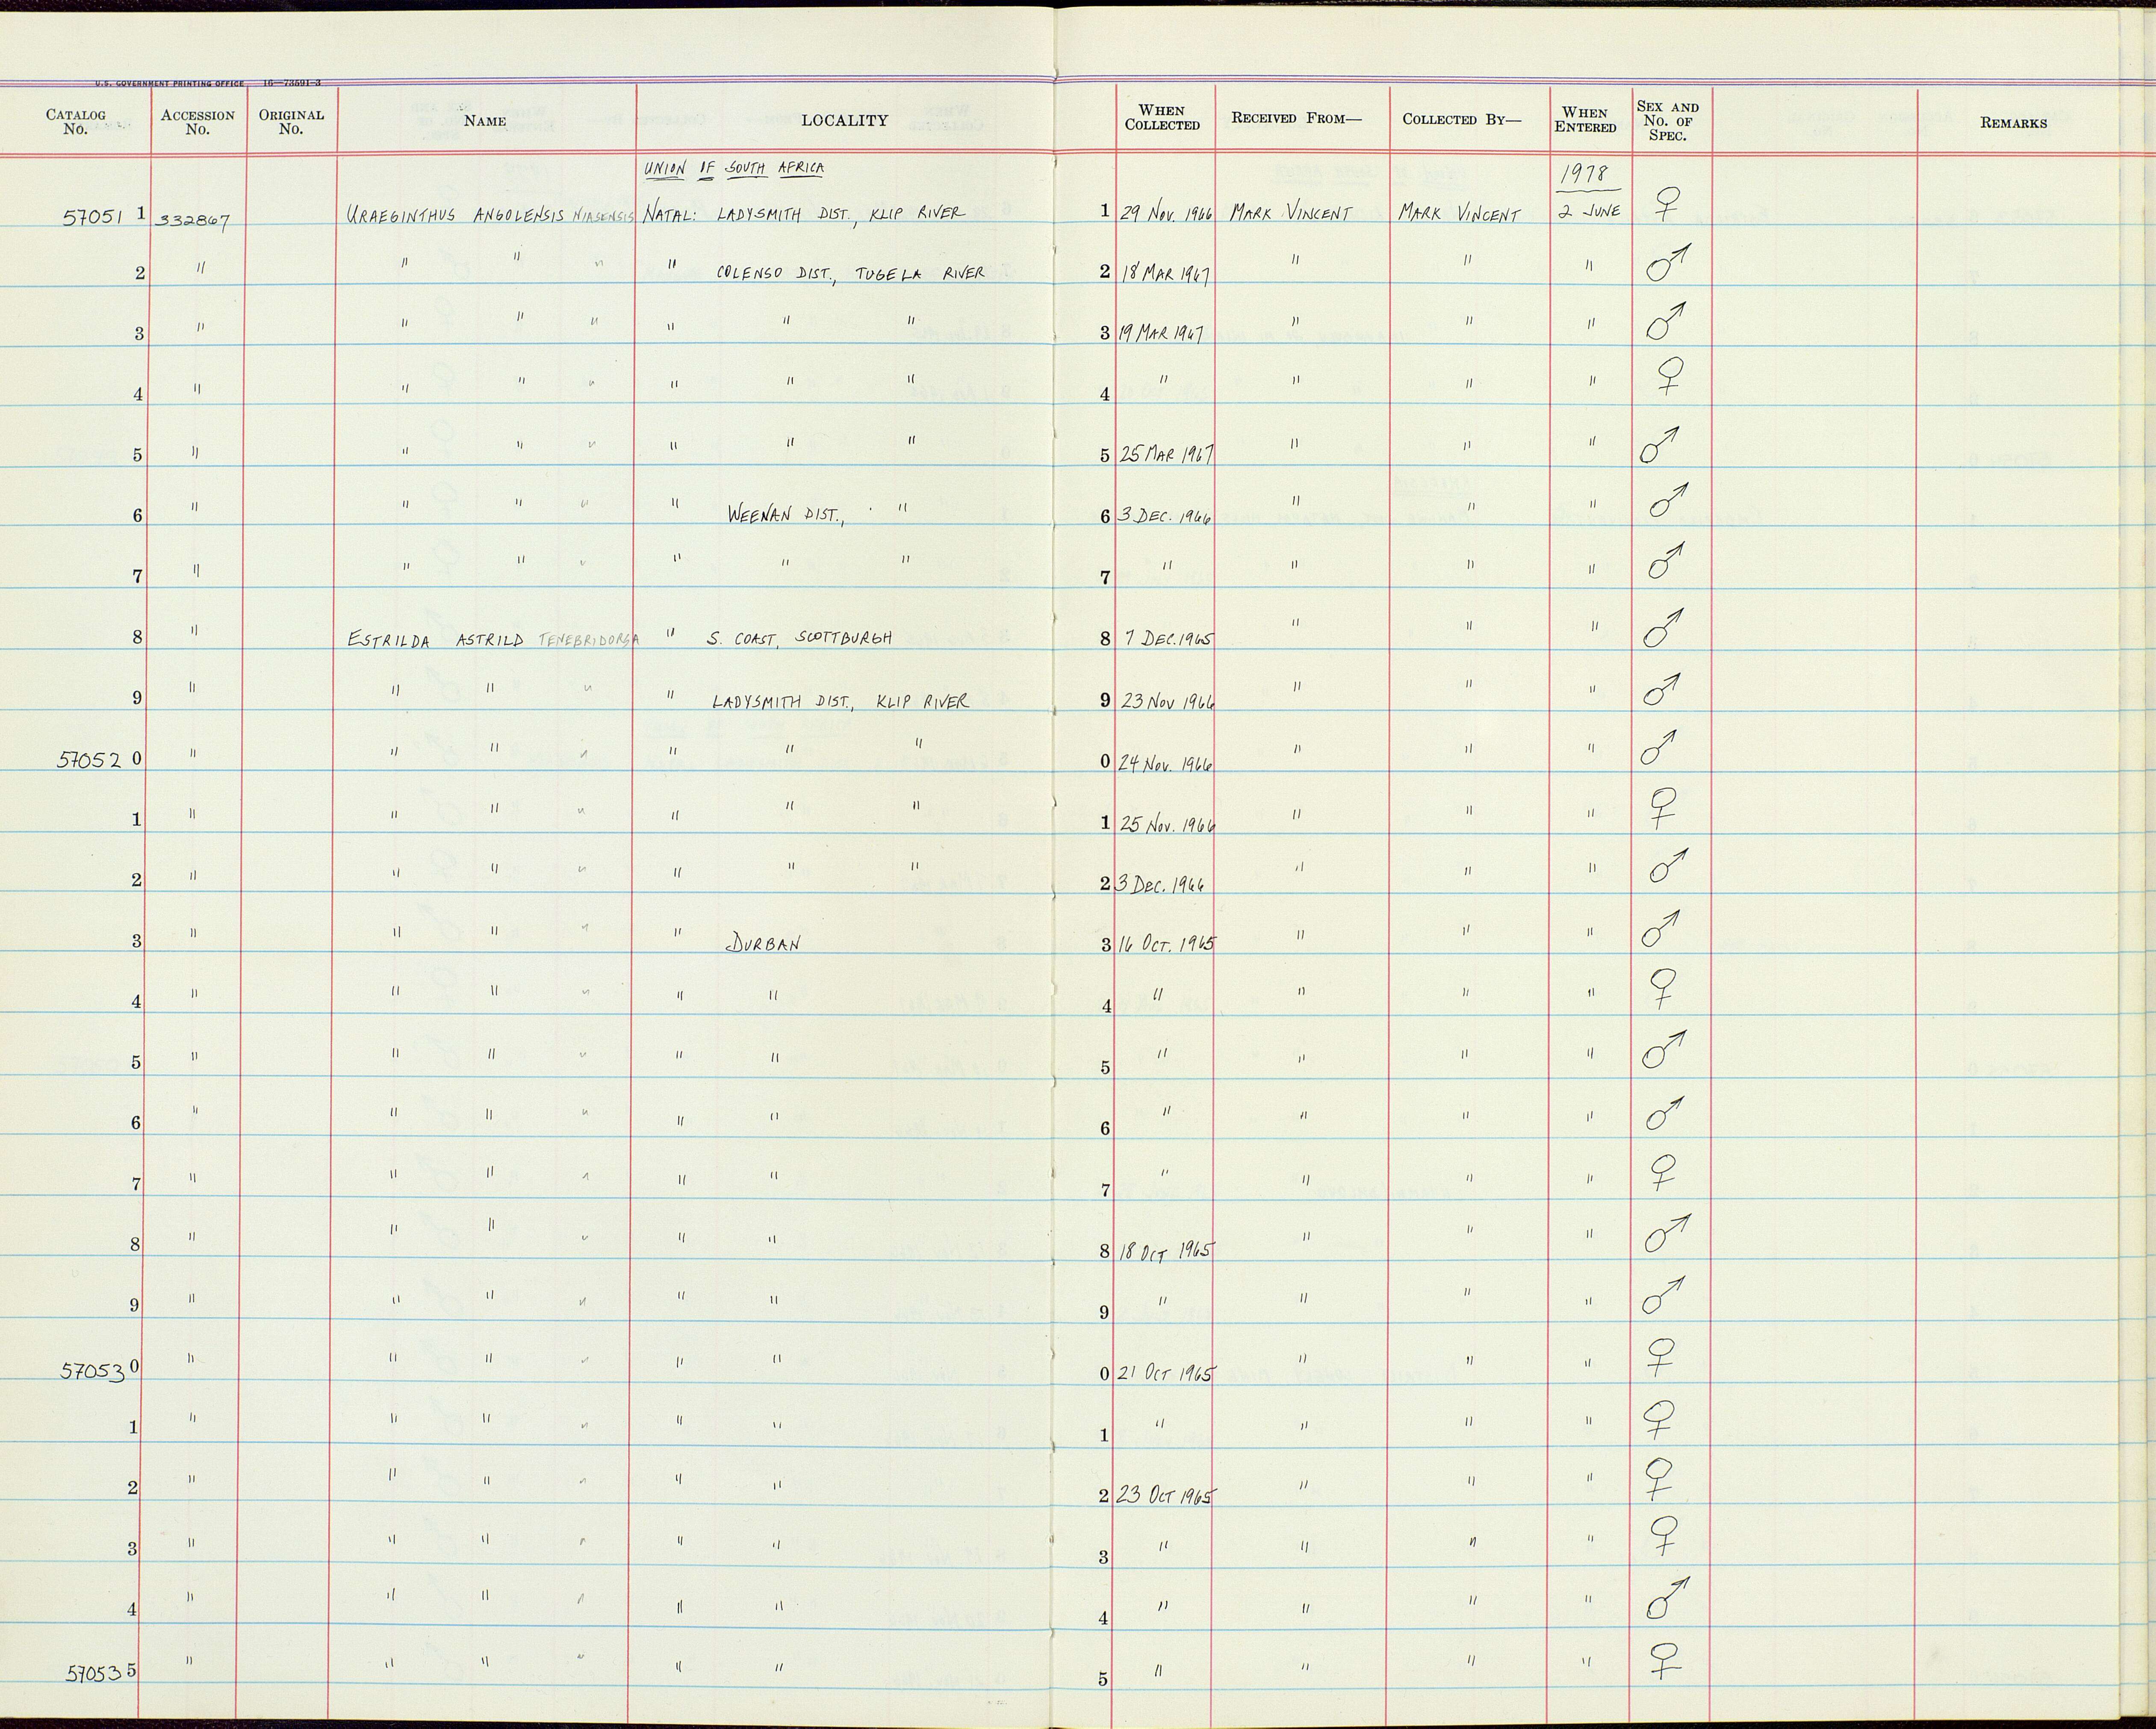Click the 'Accession No.' column header

pos(198,122)
